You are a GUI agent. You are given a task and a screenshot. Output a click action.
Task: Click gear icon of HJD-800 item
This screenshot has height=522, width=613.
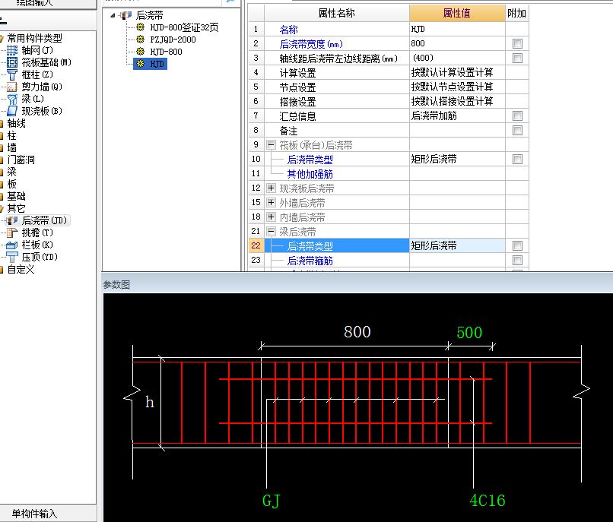tap(141, 51)
